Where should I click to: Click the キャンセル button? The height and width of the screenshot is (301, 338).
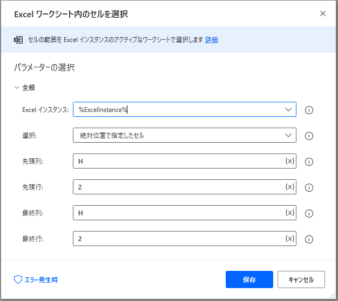(301, 279)
